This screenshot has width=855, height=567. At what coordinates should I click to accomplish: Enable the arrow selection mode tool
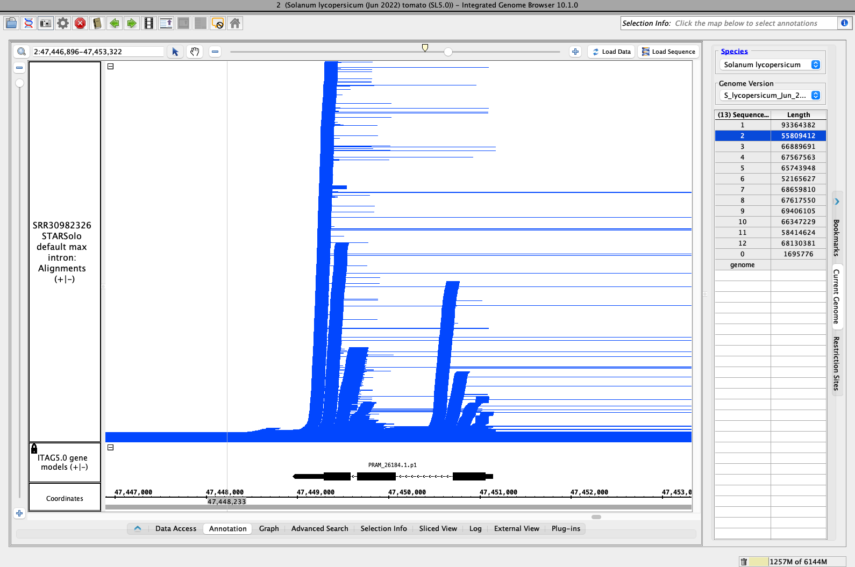pyautogui.click(x=175, y=52)
